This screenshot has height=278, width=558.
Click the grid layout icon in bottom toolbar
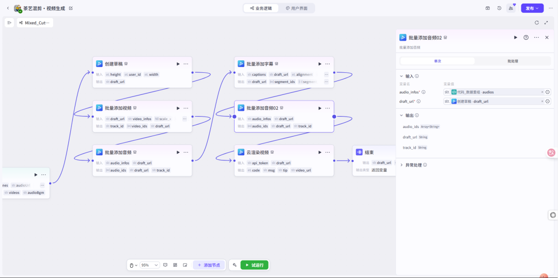175,265
